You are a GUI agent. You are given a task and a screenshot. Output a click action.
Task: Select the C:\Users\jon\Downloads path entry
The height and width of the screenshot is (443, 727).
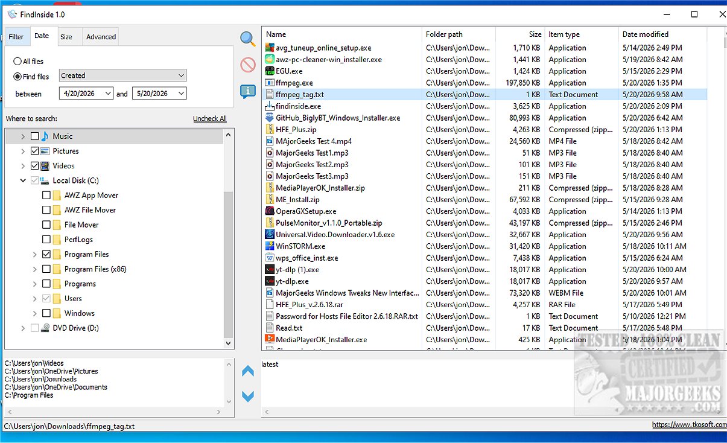coord(40,379)
